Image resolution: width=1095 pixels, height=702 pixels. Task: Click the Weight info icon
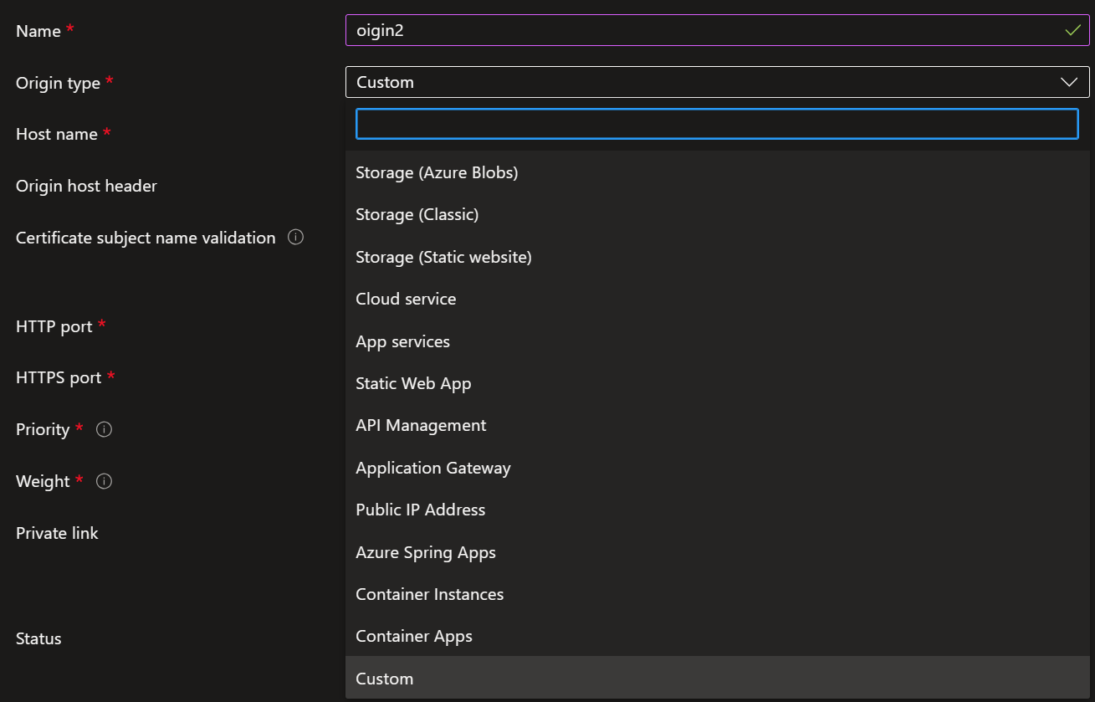click(x=104, y=481)
